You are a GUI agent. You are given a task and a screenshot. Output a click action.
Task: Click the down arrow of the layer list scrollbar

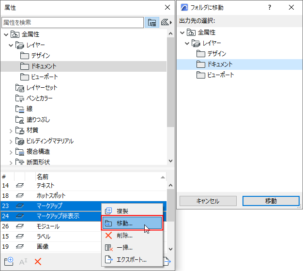[170, 249]
